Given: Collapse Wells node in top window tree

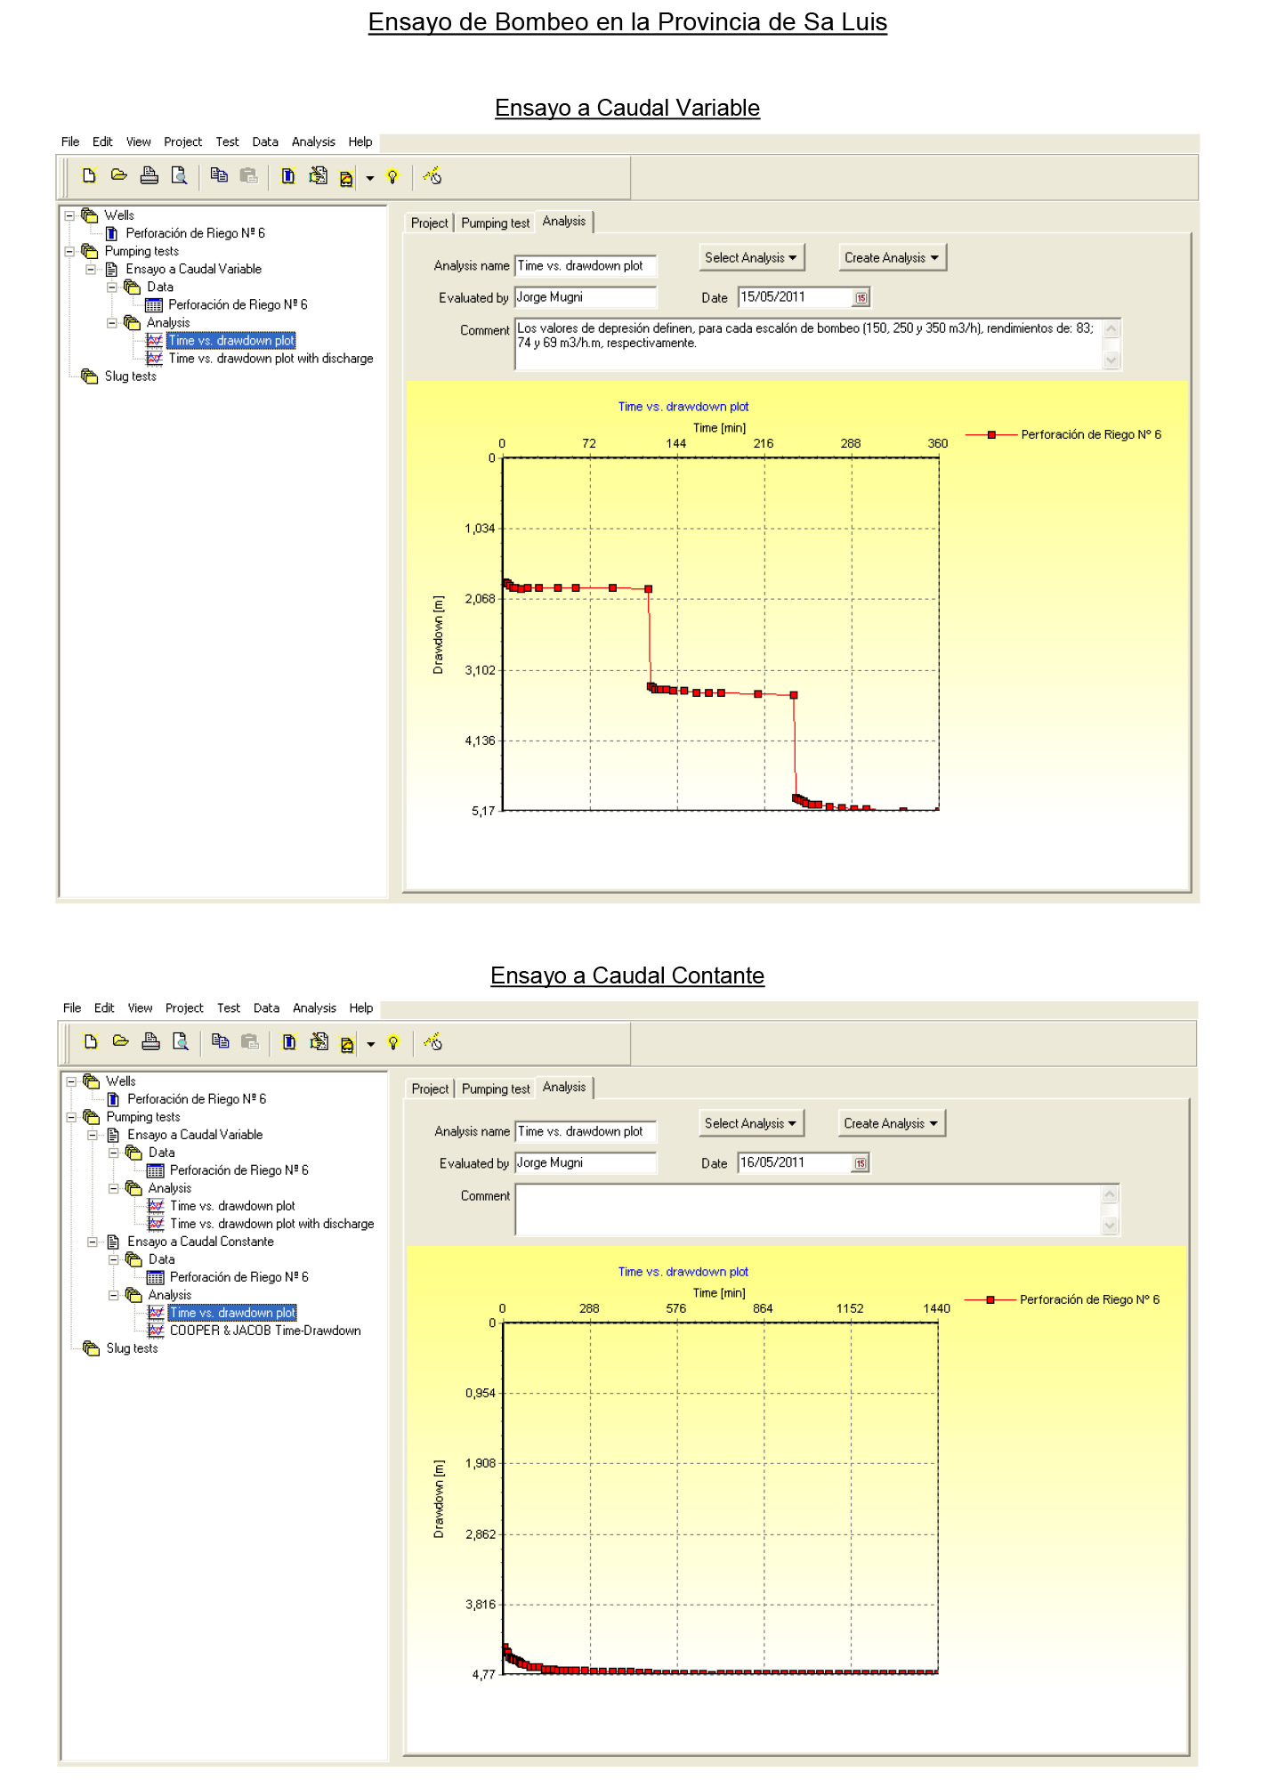Looking at the screenshot, I should [x=69, y=215].
